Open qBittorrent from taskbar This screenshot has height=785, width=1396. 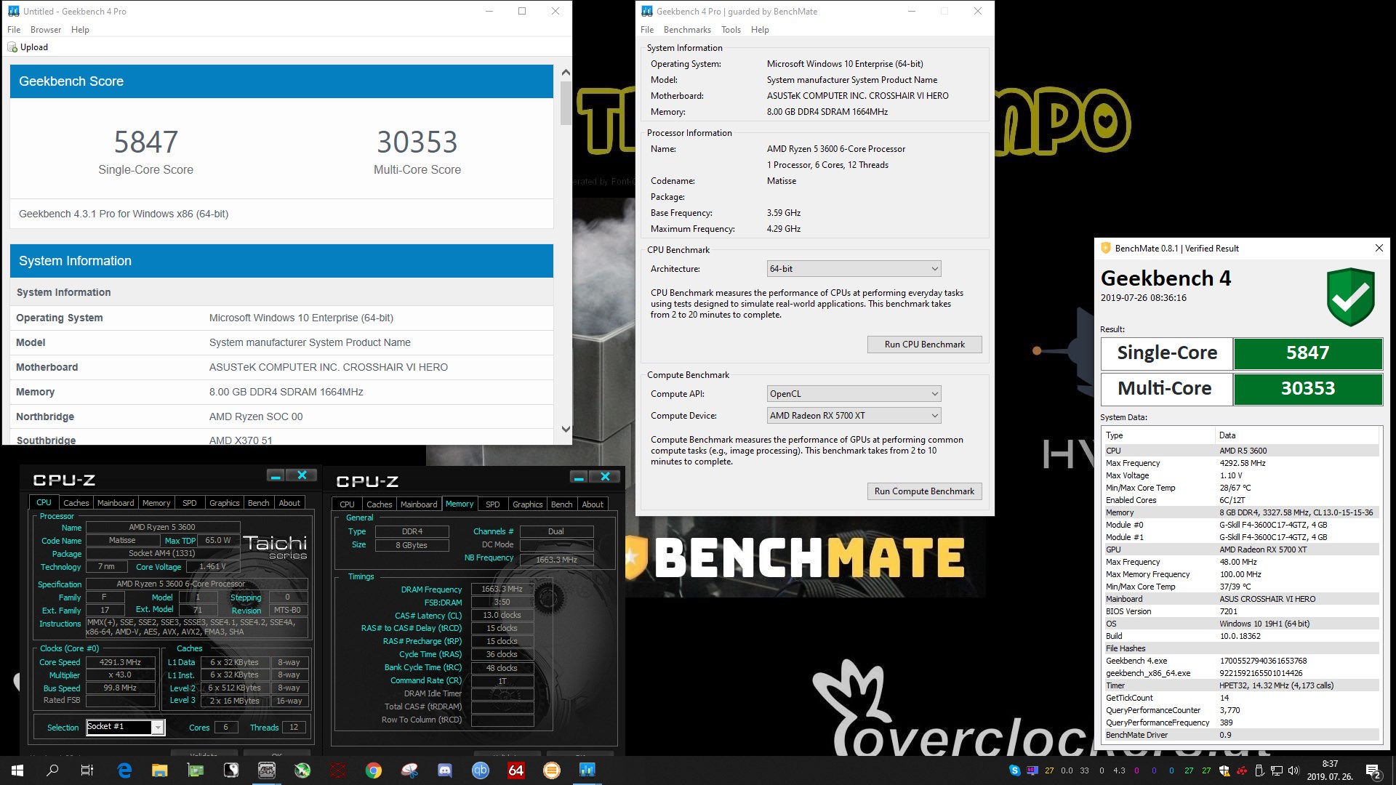pyautogui.click(x=481, y=770)
